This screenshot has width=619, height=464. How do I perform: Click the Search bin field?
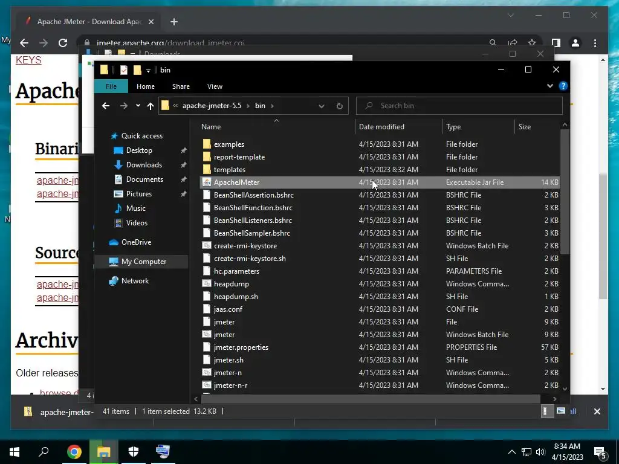(459, 106)
